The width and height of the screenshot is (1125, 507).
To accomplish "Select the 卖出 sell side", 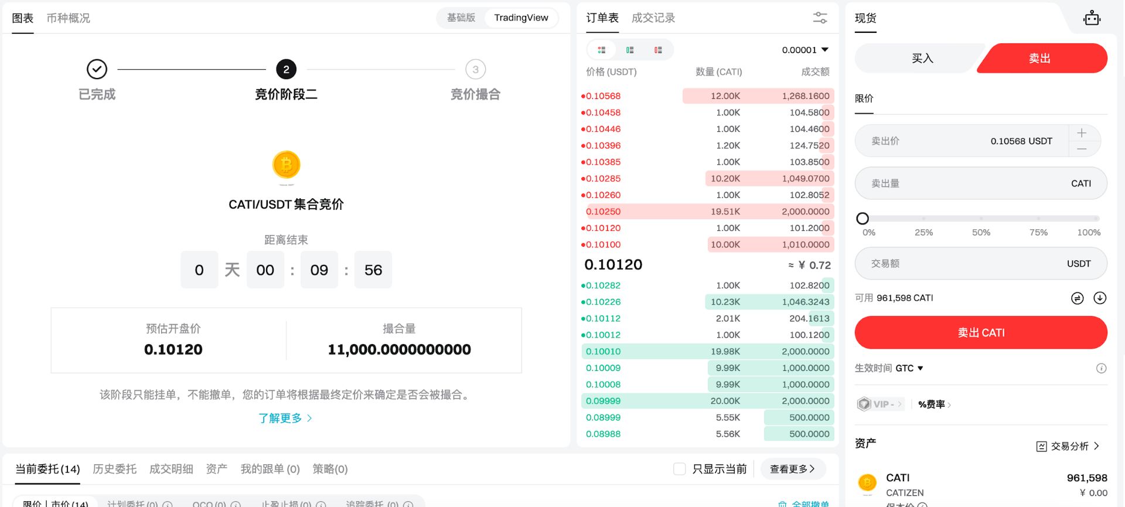I will [1041, 58].
